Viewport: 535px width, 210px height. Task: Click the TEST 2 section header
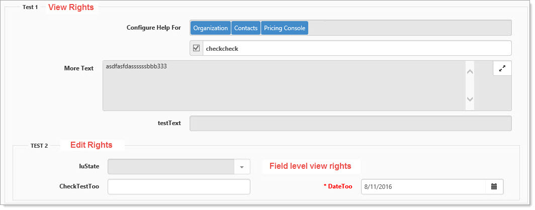pyautogui.click(x=39, y=146)
